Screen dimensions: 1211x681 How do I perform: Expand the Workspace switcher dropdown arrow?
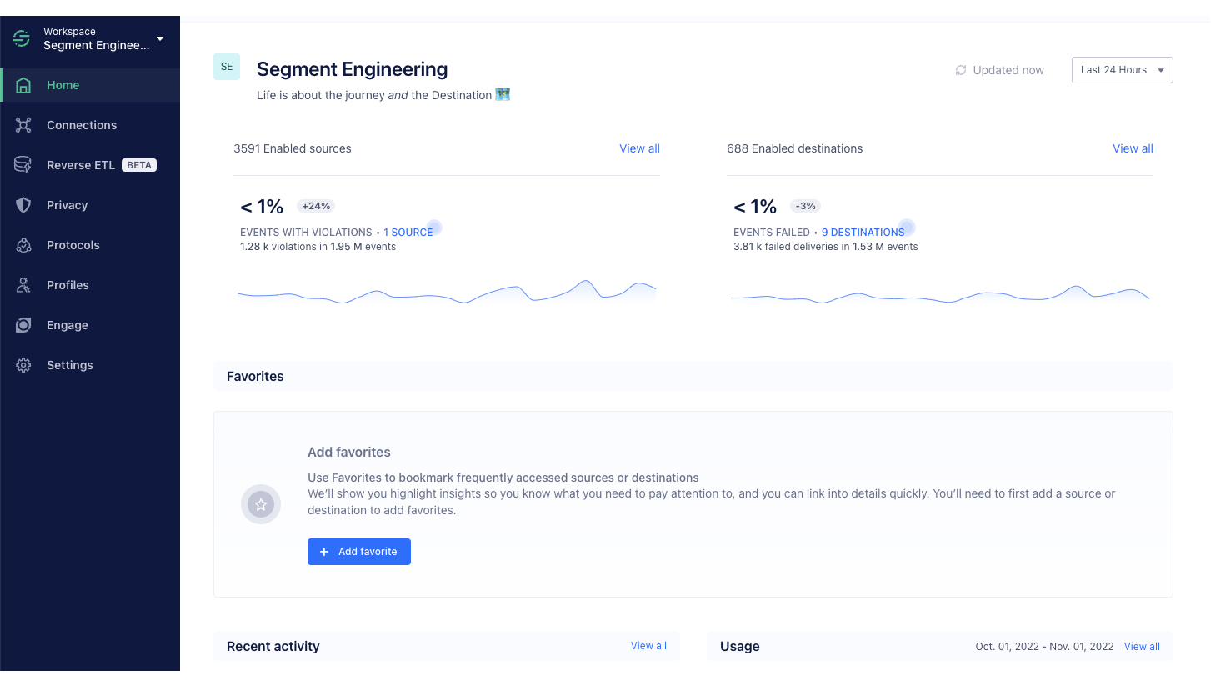coord(160,38)
